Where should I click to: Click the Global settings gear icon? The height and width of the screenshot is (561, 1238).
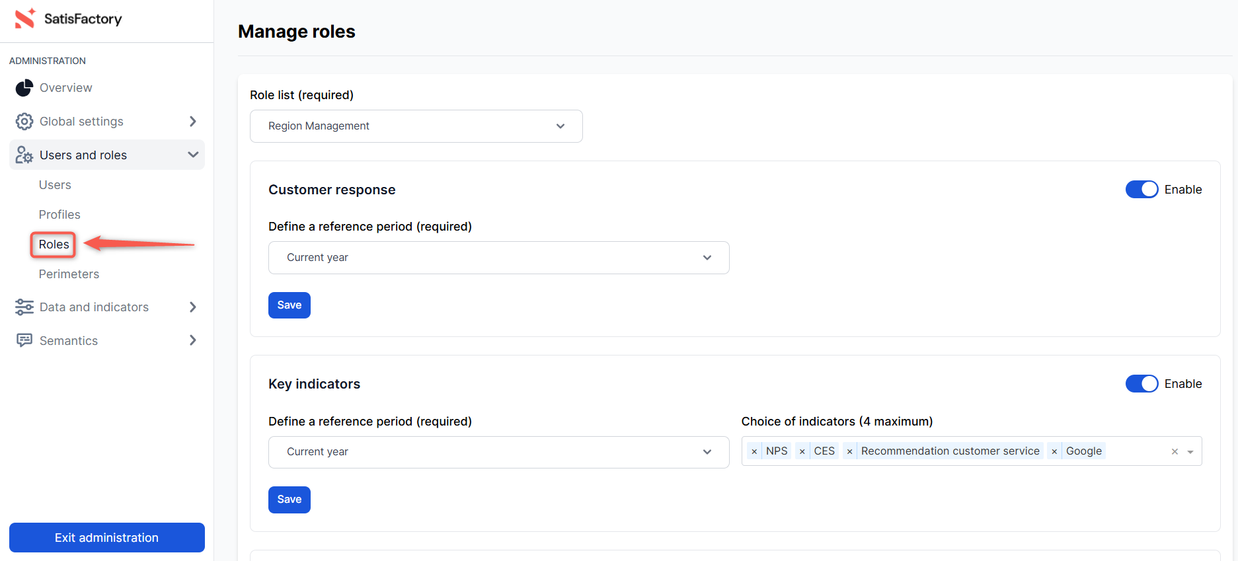click(24, 122)
